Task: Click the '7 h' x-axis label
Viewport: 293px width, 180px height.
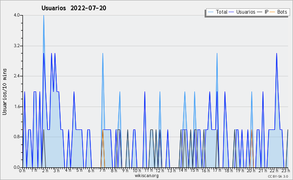Action: (x=103, y=170)
